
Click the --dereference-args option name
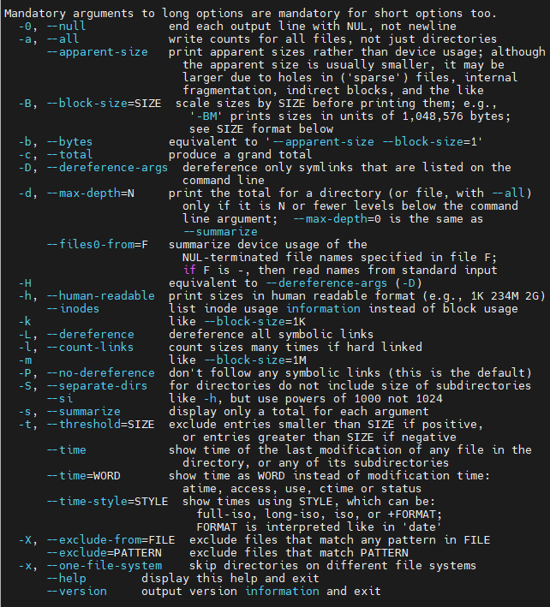(107, 168)
